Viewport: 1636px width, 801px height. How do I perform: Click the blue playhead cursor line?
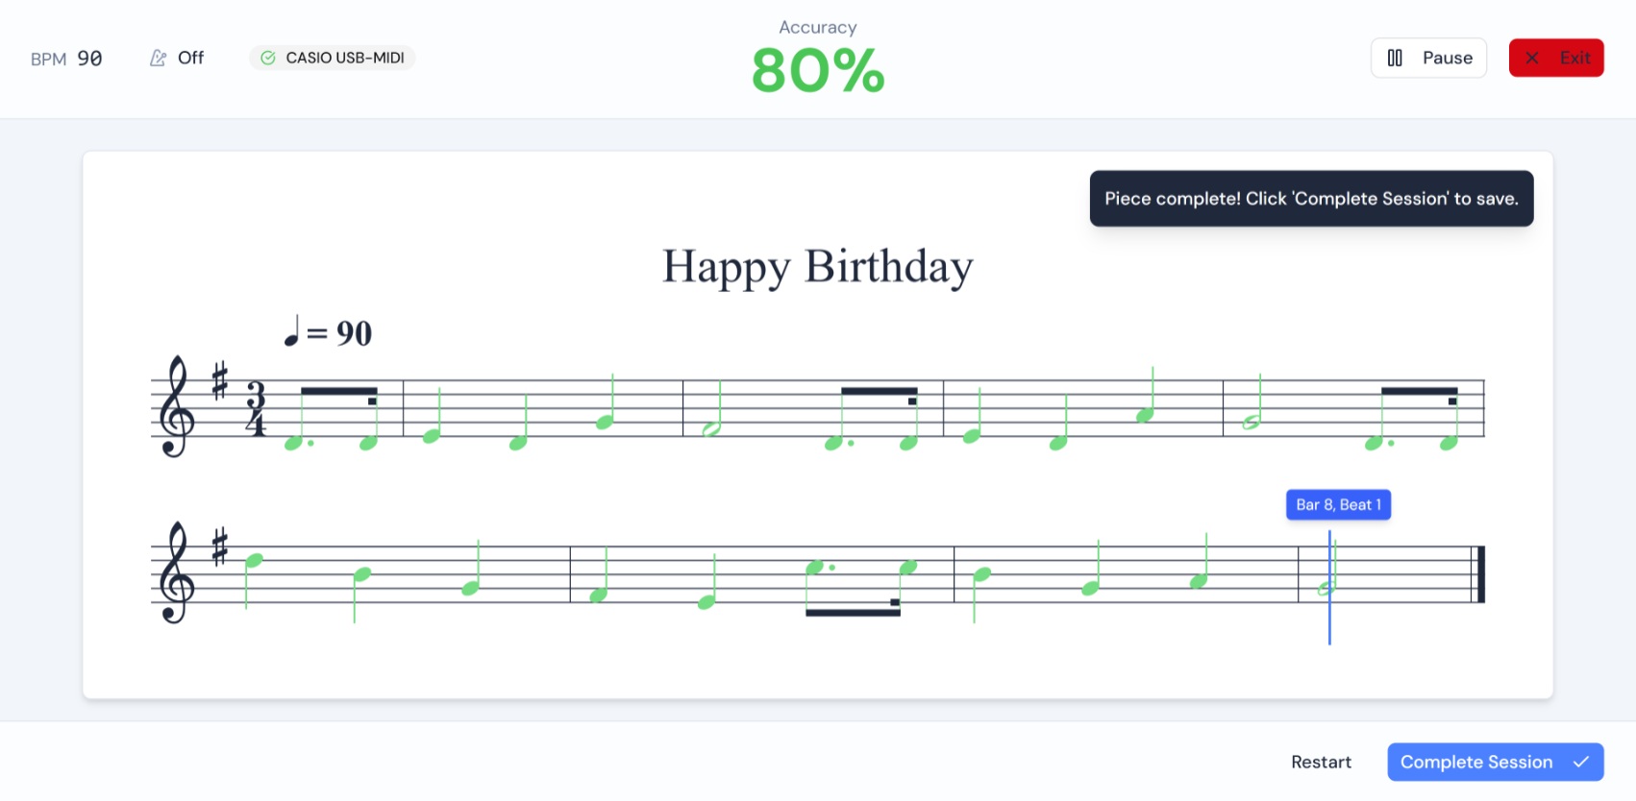point(1329,587)
